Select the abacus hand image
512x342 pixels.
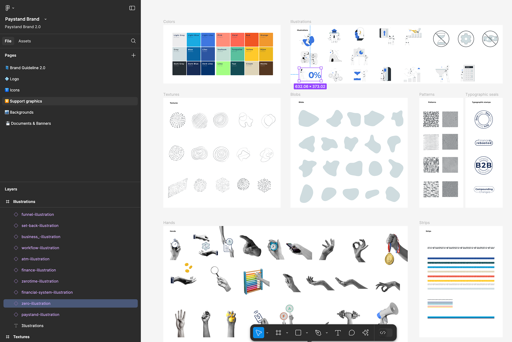click(x=256, y=281)
